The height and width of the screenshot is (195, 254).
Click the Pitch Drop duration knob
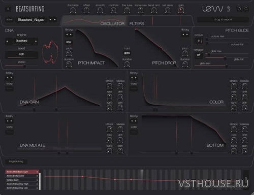(185, 64)
